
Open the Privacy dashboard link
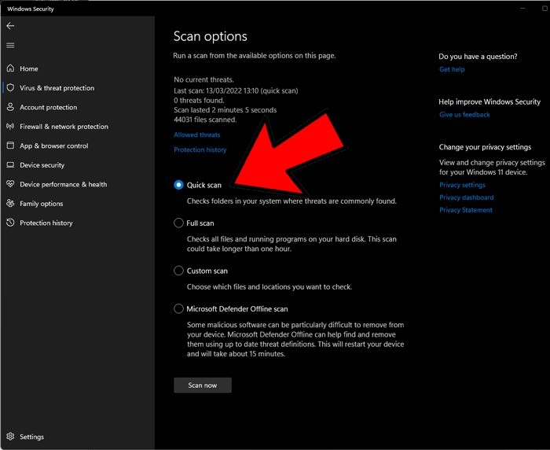coord(466,197)
